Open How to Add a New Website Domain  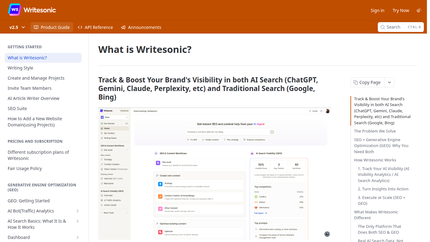coord(43,122)
